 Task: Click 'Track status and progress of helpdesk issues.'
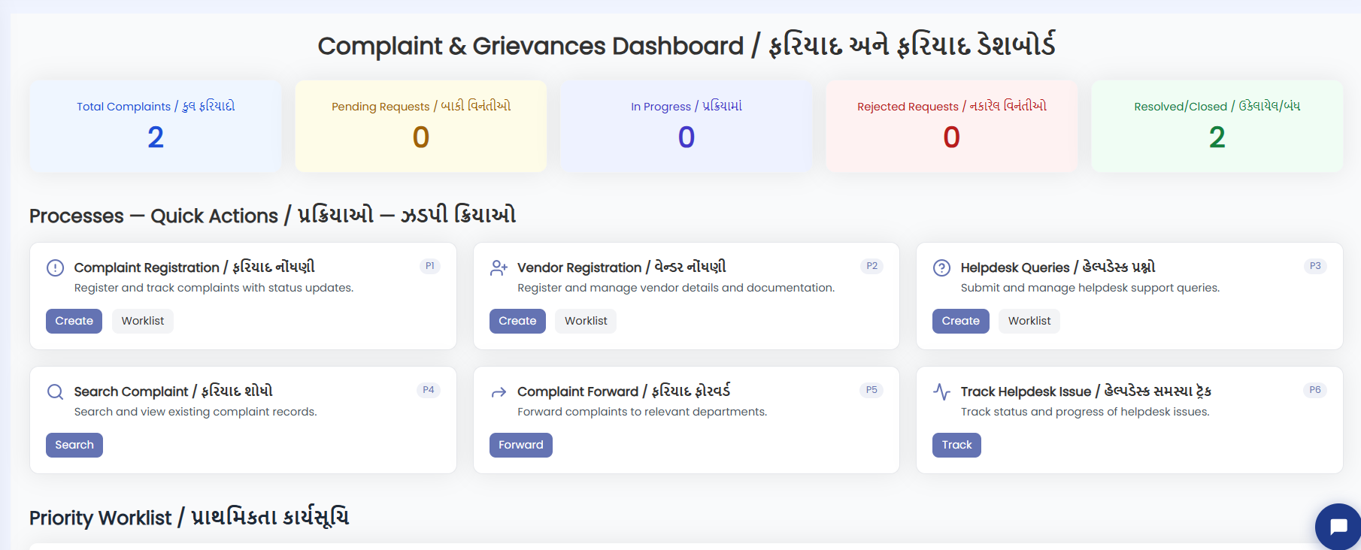[x=1085, y=412]
